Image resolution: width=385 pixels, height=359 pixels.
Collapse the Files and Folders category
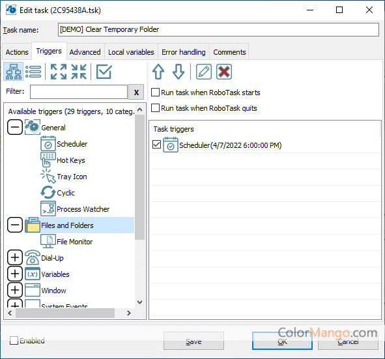pyautogui.click(x=15, y=225)
